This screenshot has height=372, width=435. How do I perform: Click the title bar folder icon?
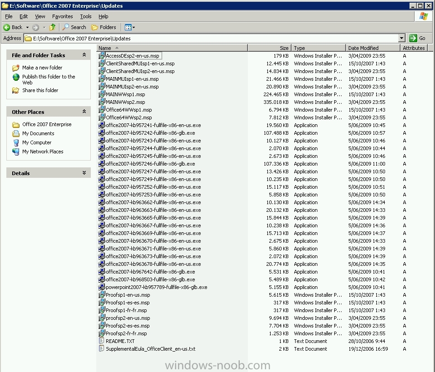[5, 6]
